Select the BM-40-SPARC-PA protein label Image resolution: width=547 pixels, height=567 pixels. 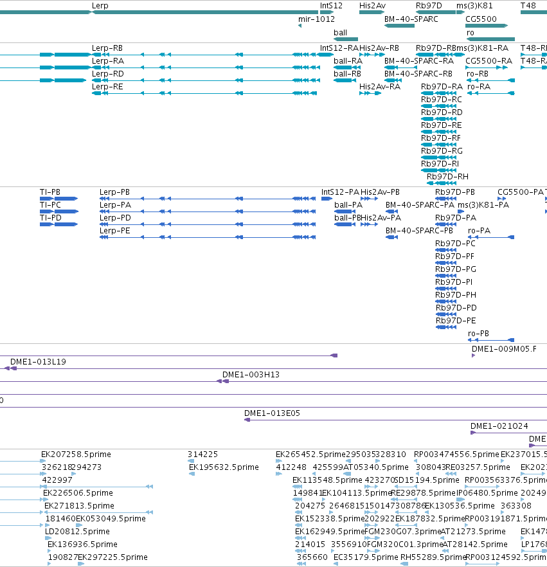tap(420, 205)
